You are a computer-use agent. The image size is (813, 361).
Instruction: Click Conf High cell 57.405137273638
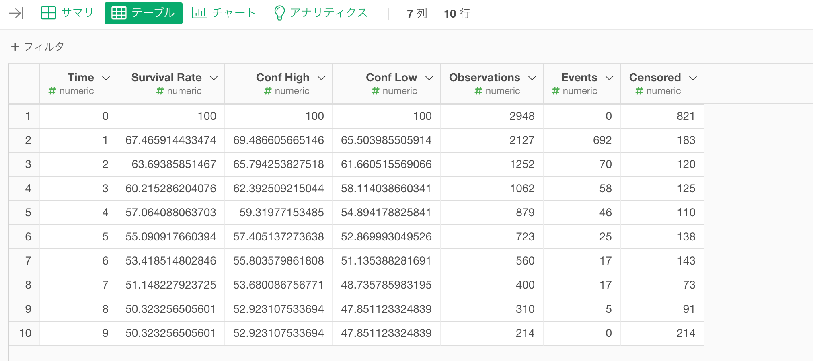[x=279, y=237]
